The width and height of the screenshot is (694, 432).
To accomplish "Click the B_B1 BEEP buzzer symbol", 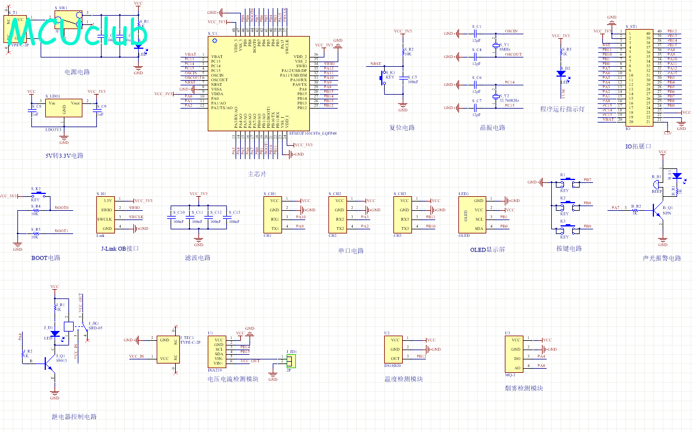I will click(655, 184).
